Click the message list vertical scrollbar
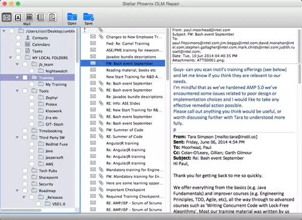 167,54
